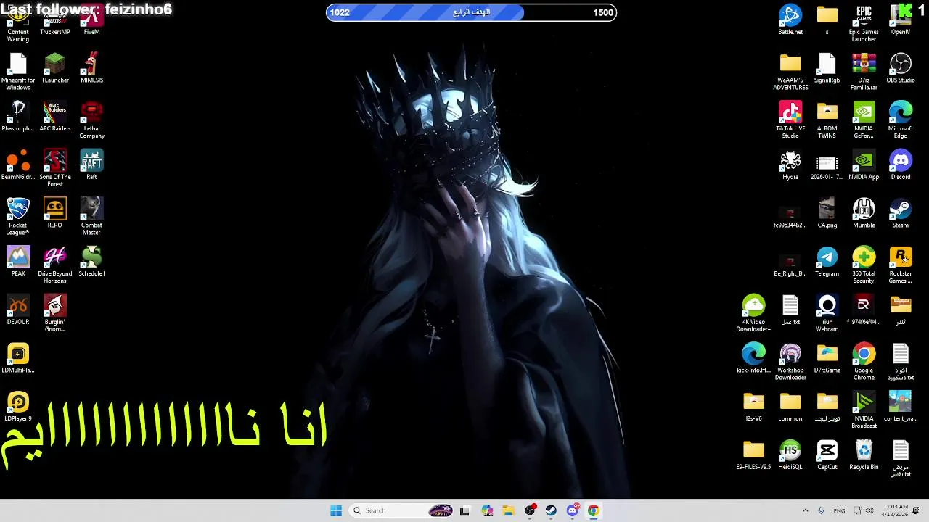Screen dimensions: 929x522
Task: Open the ENG language input switcher
Action: [839, 510]
